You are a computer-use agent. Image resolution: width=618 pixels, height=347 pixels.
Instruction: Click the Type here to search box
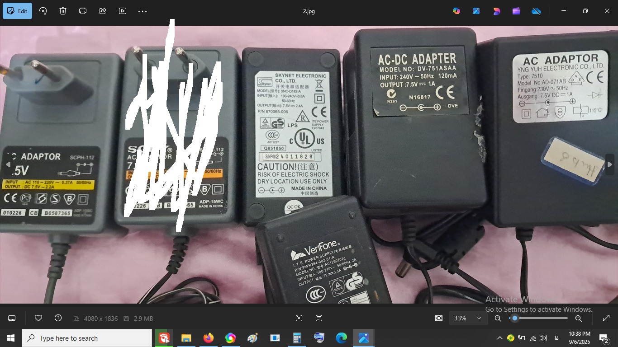pos(87,338)
